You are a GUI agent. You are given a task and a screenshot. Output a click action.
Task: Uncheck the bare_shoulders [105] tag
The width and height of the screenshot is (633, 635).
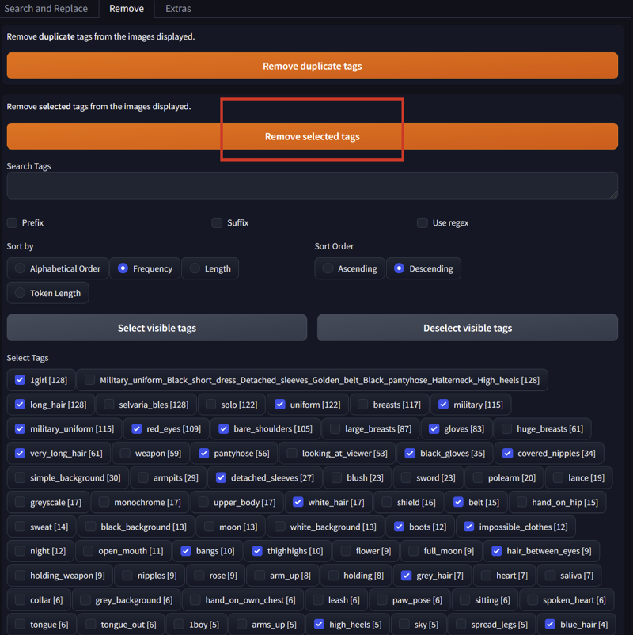click(223, 428)
